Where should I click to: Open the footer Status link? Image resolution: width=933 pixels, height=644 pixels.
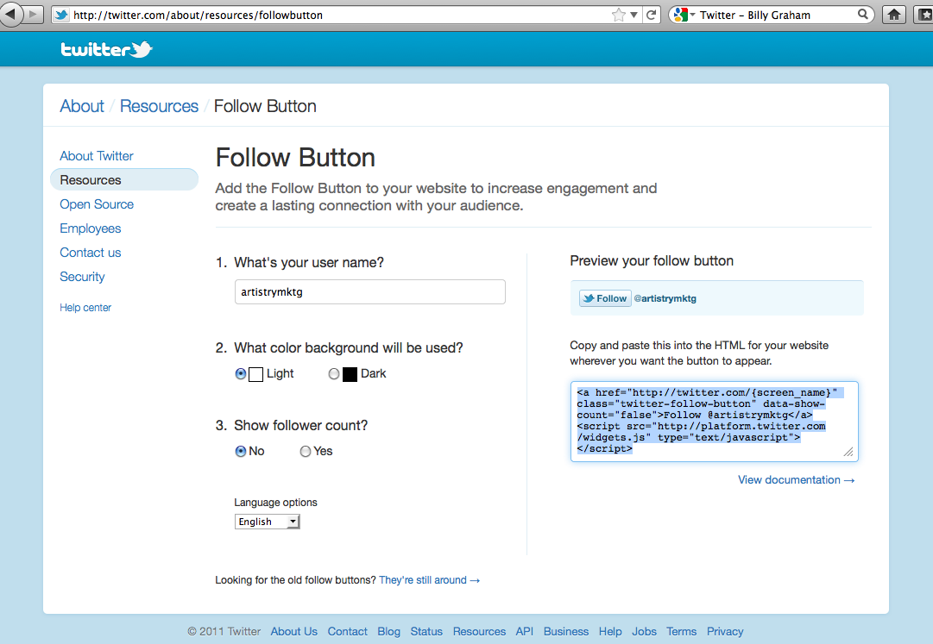click(x=426, y=632)
